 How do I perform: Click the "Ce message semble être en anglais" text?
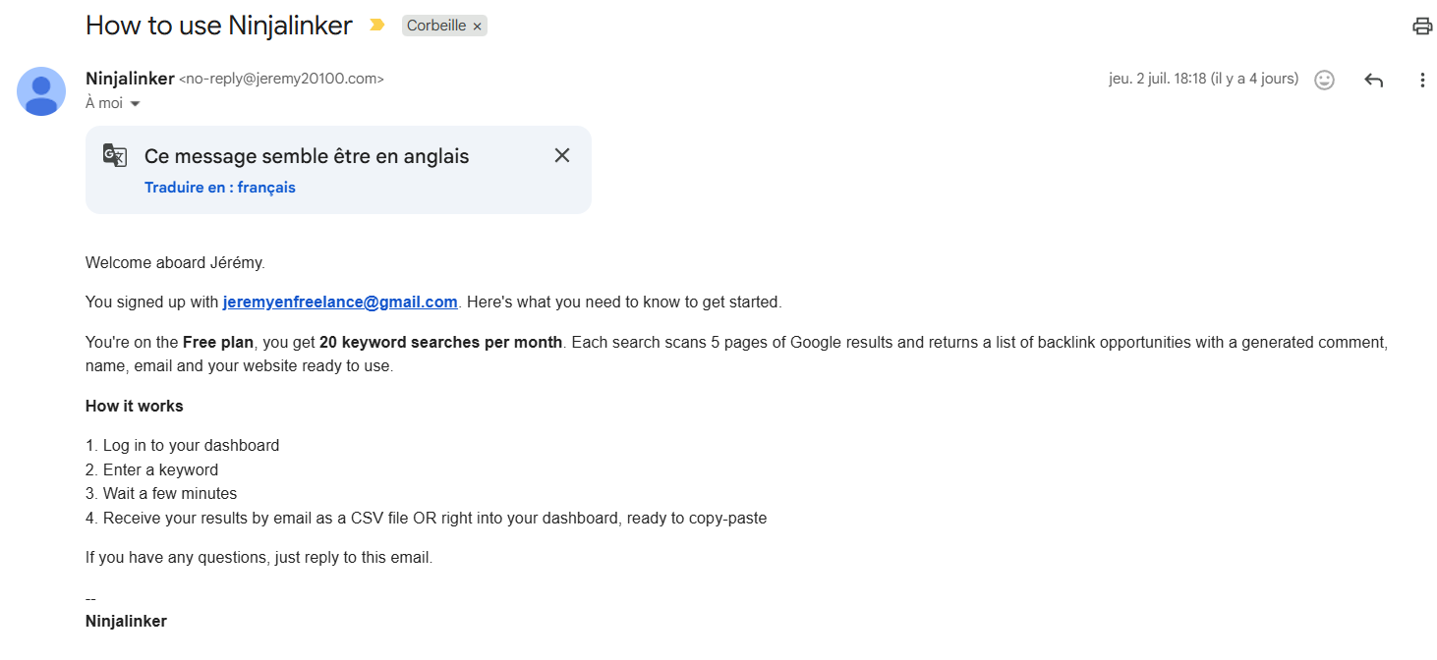click(x=307, y=156)
